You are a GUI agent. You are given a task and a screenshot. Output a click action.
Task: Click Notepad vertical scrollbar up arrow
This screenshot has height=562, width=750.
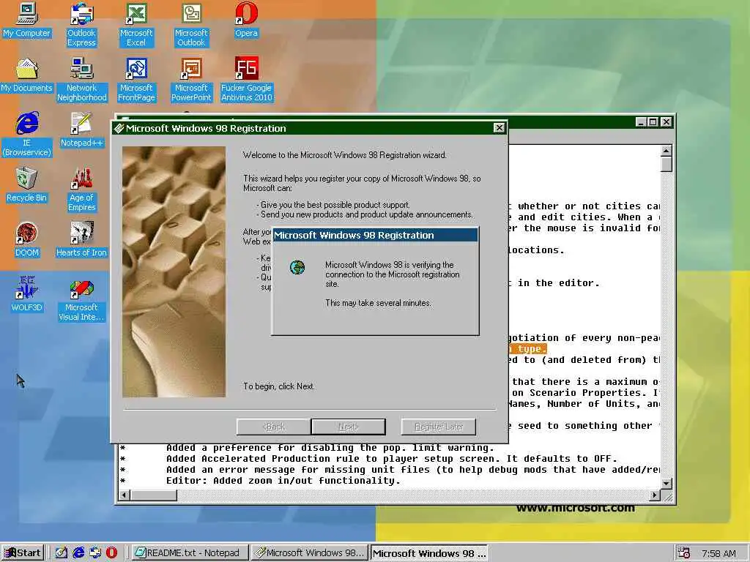pos(666,151)
